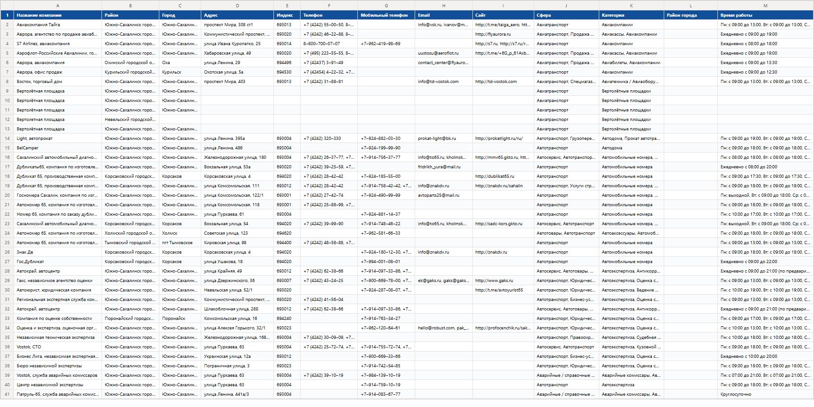Select email cell "prokat-light@bk.ru"
Viewport: 814px width, 407px height.
444,139
